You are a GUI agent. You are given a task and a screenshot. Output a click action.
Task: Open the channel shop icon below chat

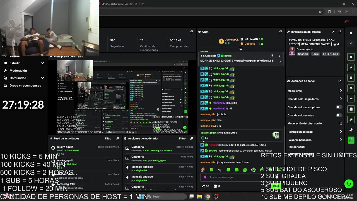coord(215,186)
